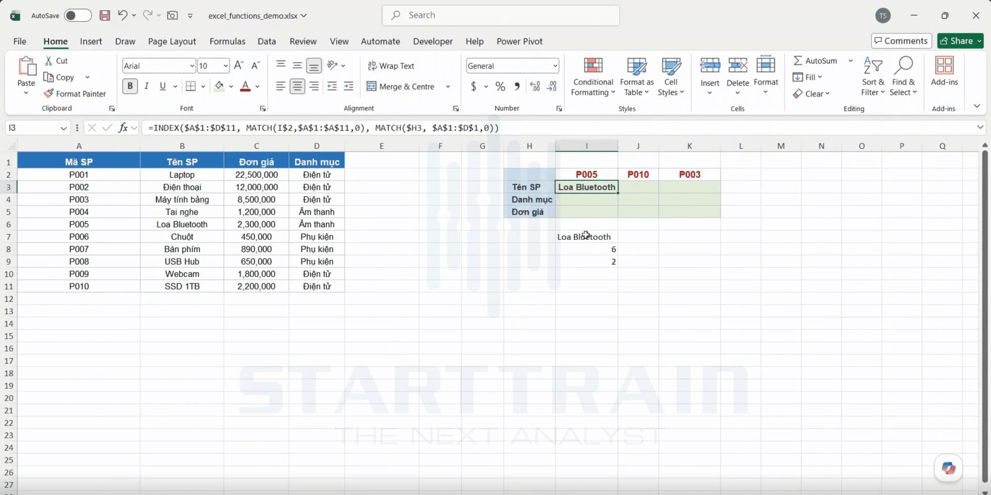Toggle Italic formatting
991x495 pixels.
147,86
